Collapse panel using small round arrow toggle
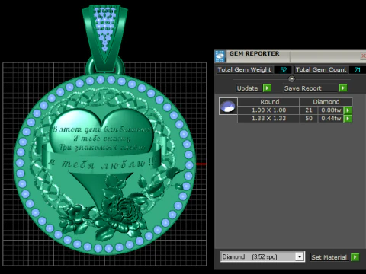 tap(291, 79)
